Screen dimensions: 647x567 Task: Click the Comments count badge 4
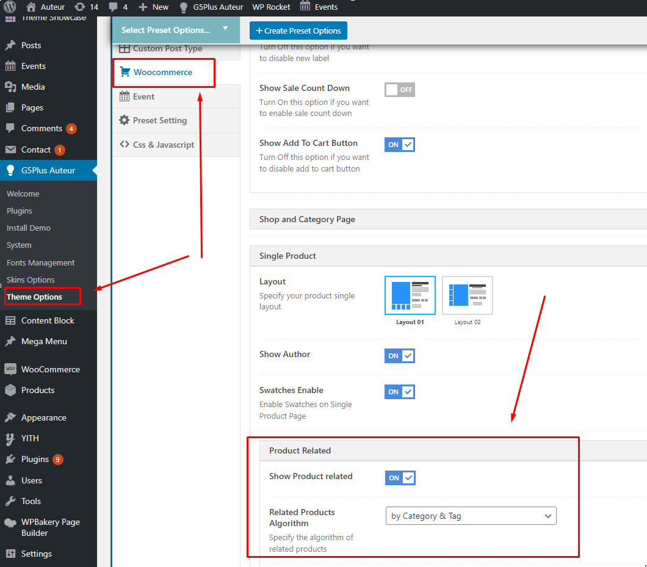pyautogui.click(x=71, y=129)
